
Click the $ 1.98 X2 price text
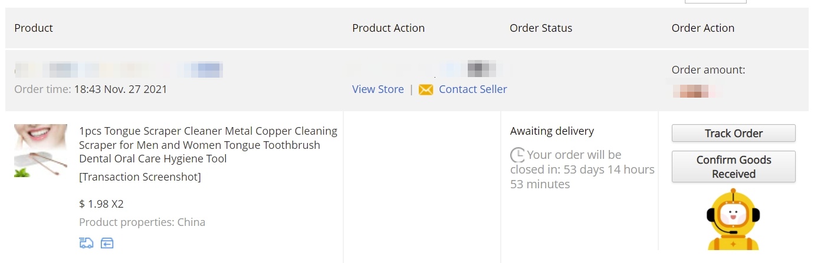[101, 204]
